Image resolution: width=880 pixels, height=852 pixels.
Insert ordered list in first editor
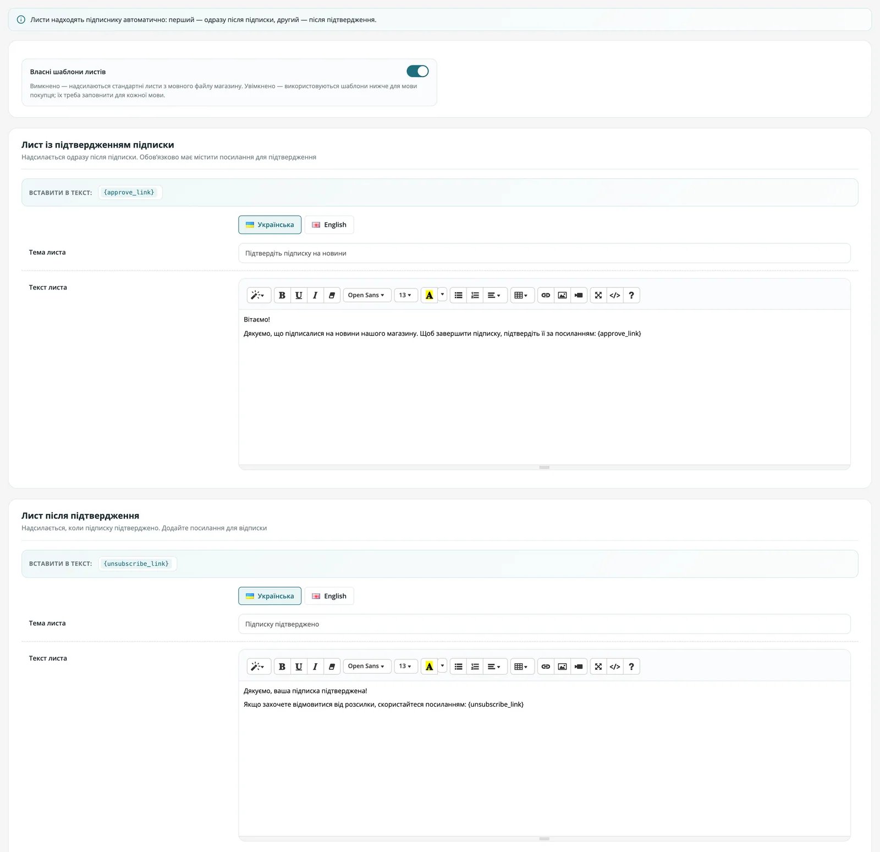pos(475,296)
